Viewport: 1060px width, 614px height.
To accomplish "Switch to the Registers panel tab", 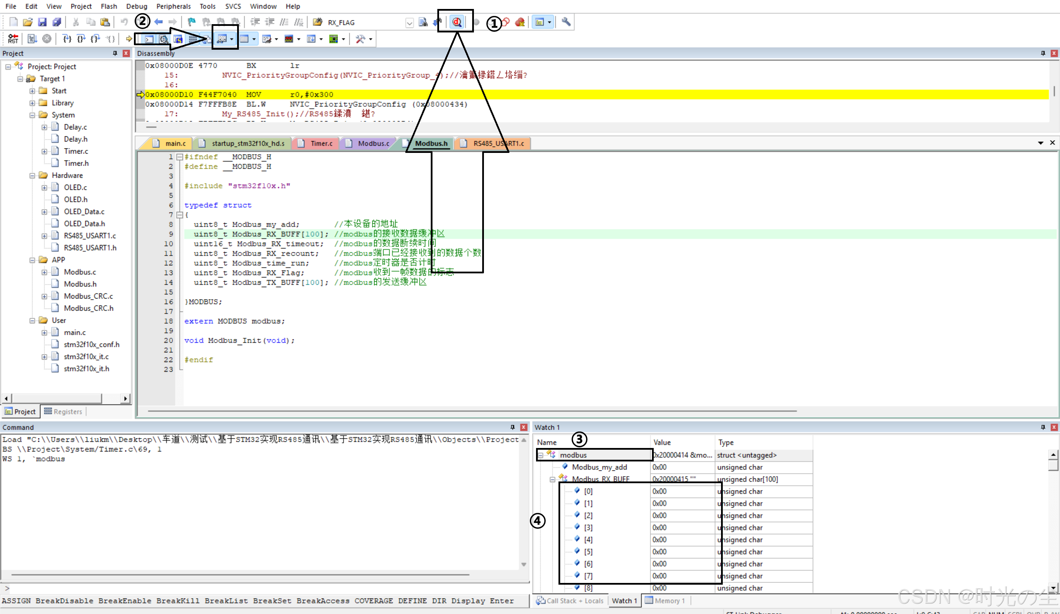I will point(63,411).
